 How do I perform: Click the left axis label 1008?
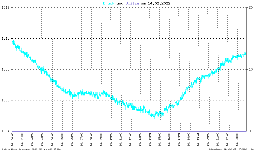coord(5,69)
